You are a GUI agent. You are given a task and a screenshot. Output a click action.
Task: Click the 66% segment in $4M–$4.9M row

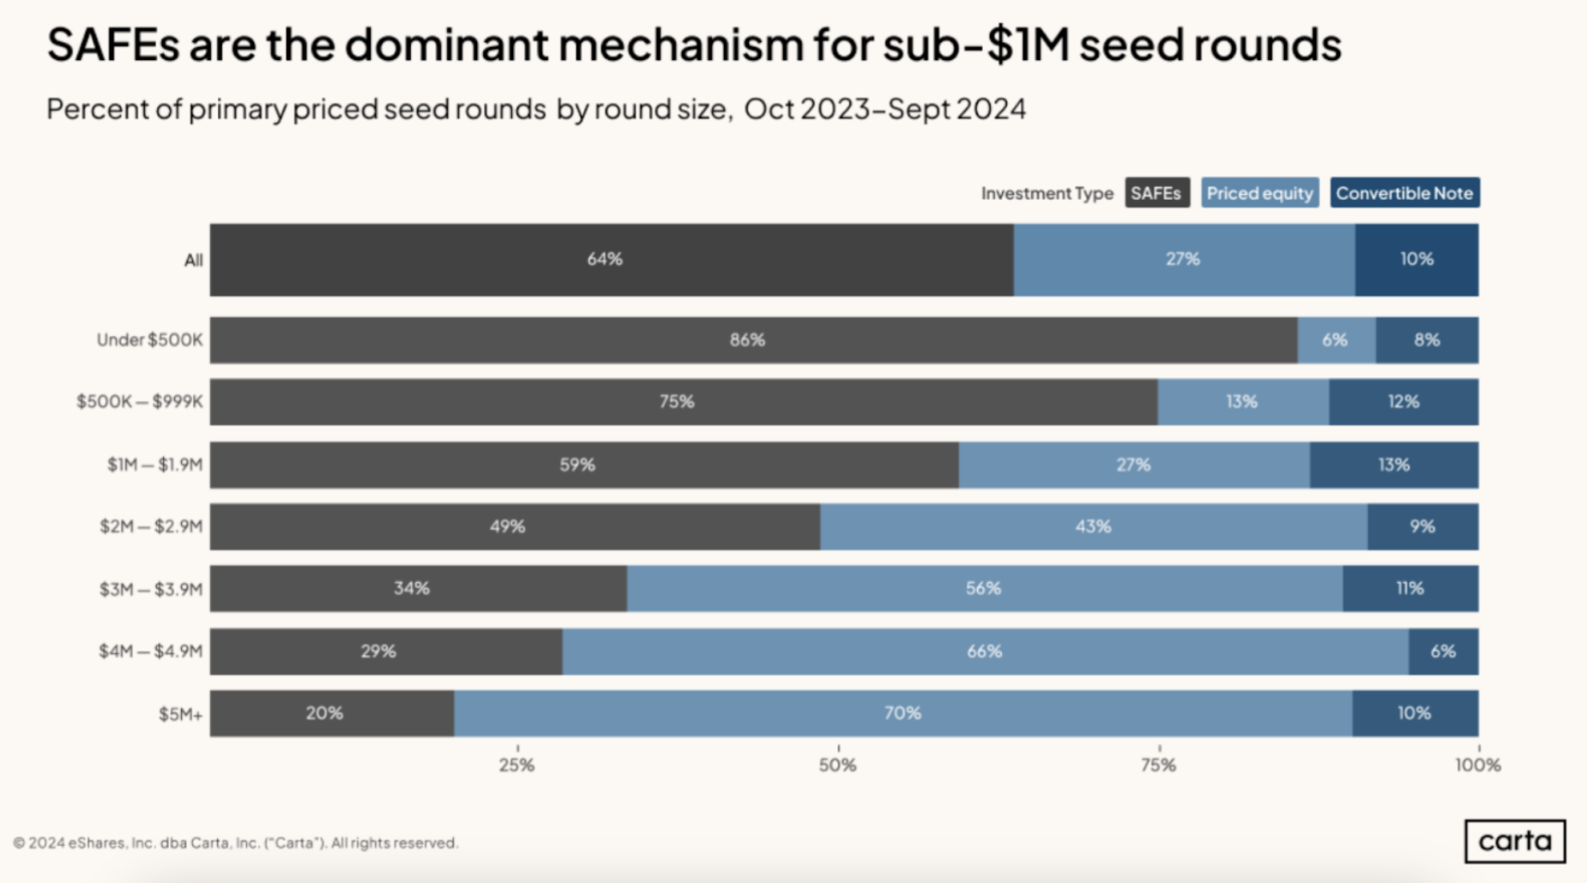tap(985, 652)
